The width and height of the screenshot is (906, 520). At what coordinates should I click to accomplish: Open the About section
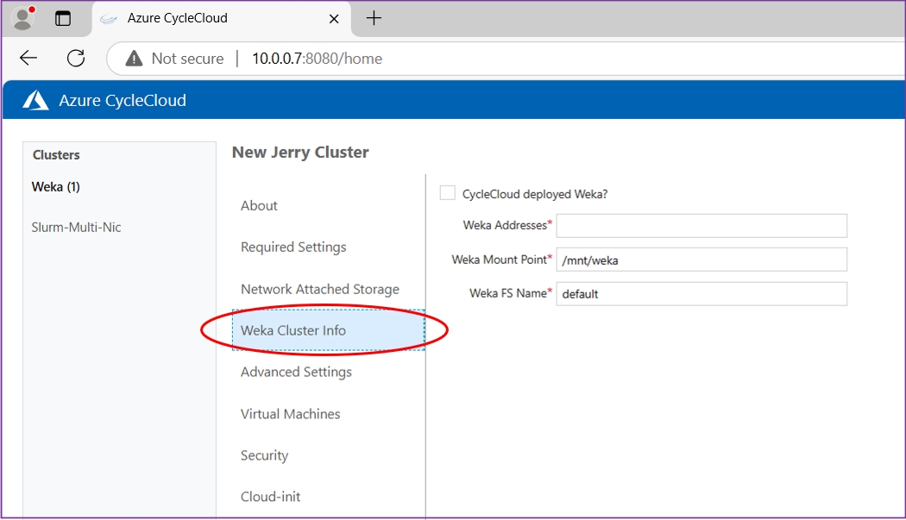coord(259,205)
